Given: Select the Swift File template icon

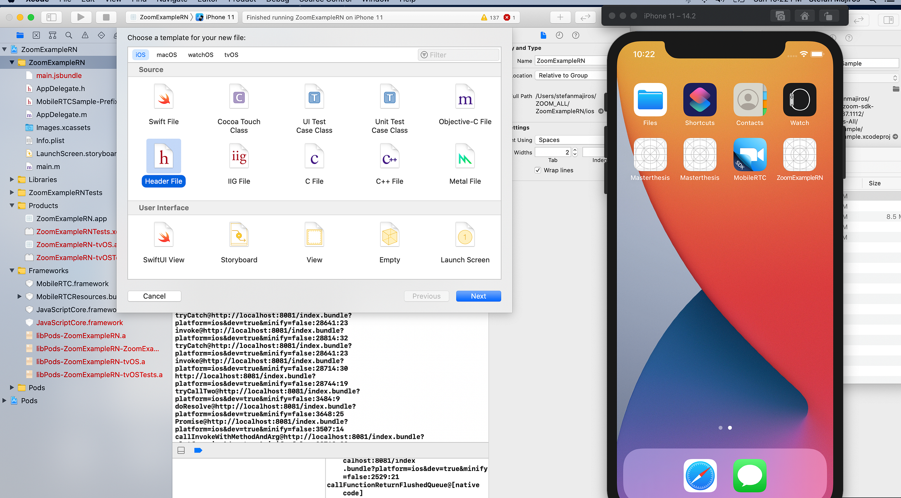Looking at the screenshot, I should pos(164,98).
